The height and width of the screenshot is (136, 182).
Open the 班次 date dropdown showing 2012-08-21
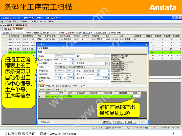tap(97, 71)
